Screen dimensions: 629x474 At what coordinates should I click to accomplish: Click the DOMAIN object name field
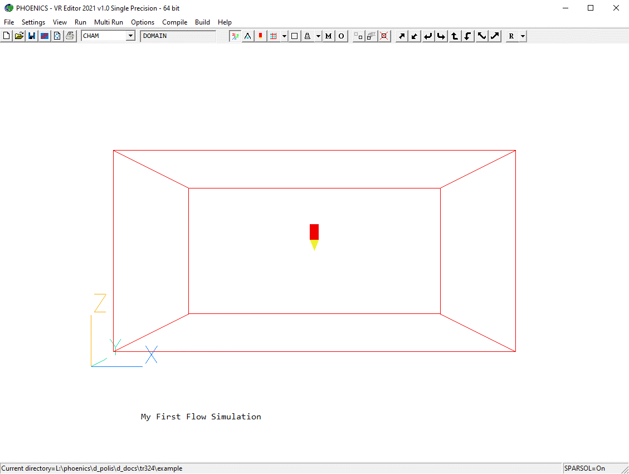178,36
